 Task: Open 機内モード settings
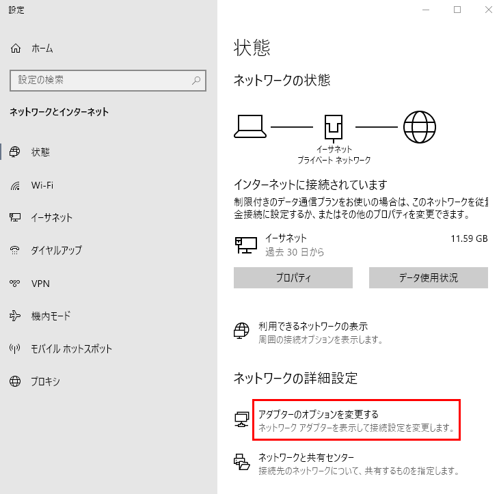coord(51,316)
